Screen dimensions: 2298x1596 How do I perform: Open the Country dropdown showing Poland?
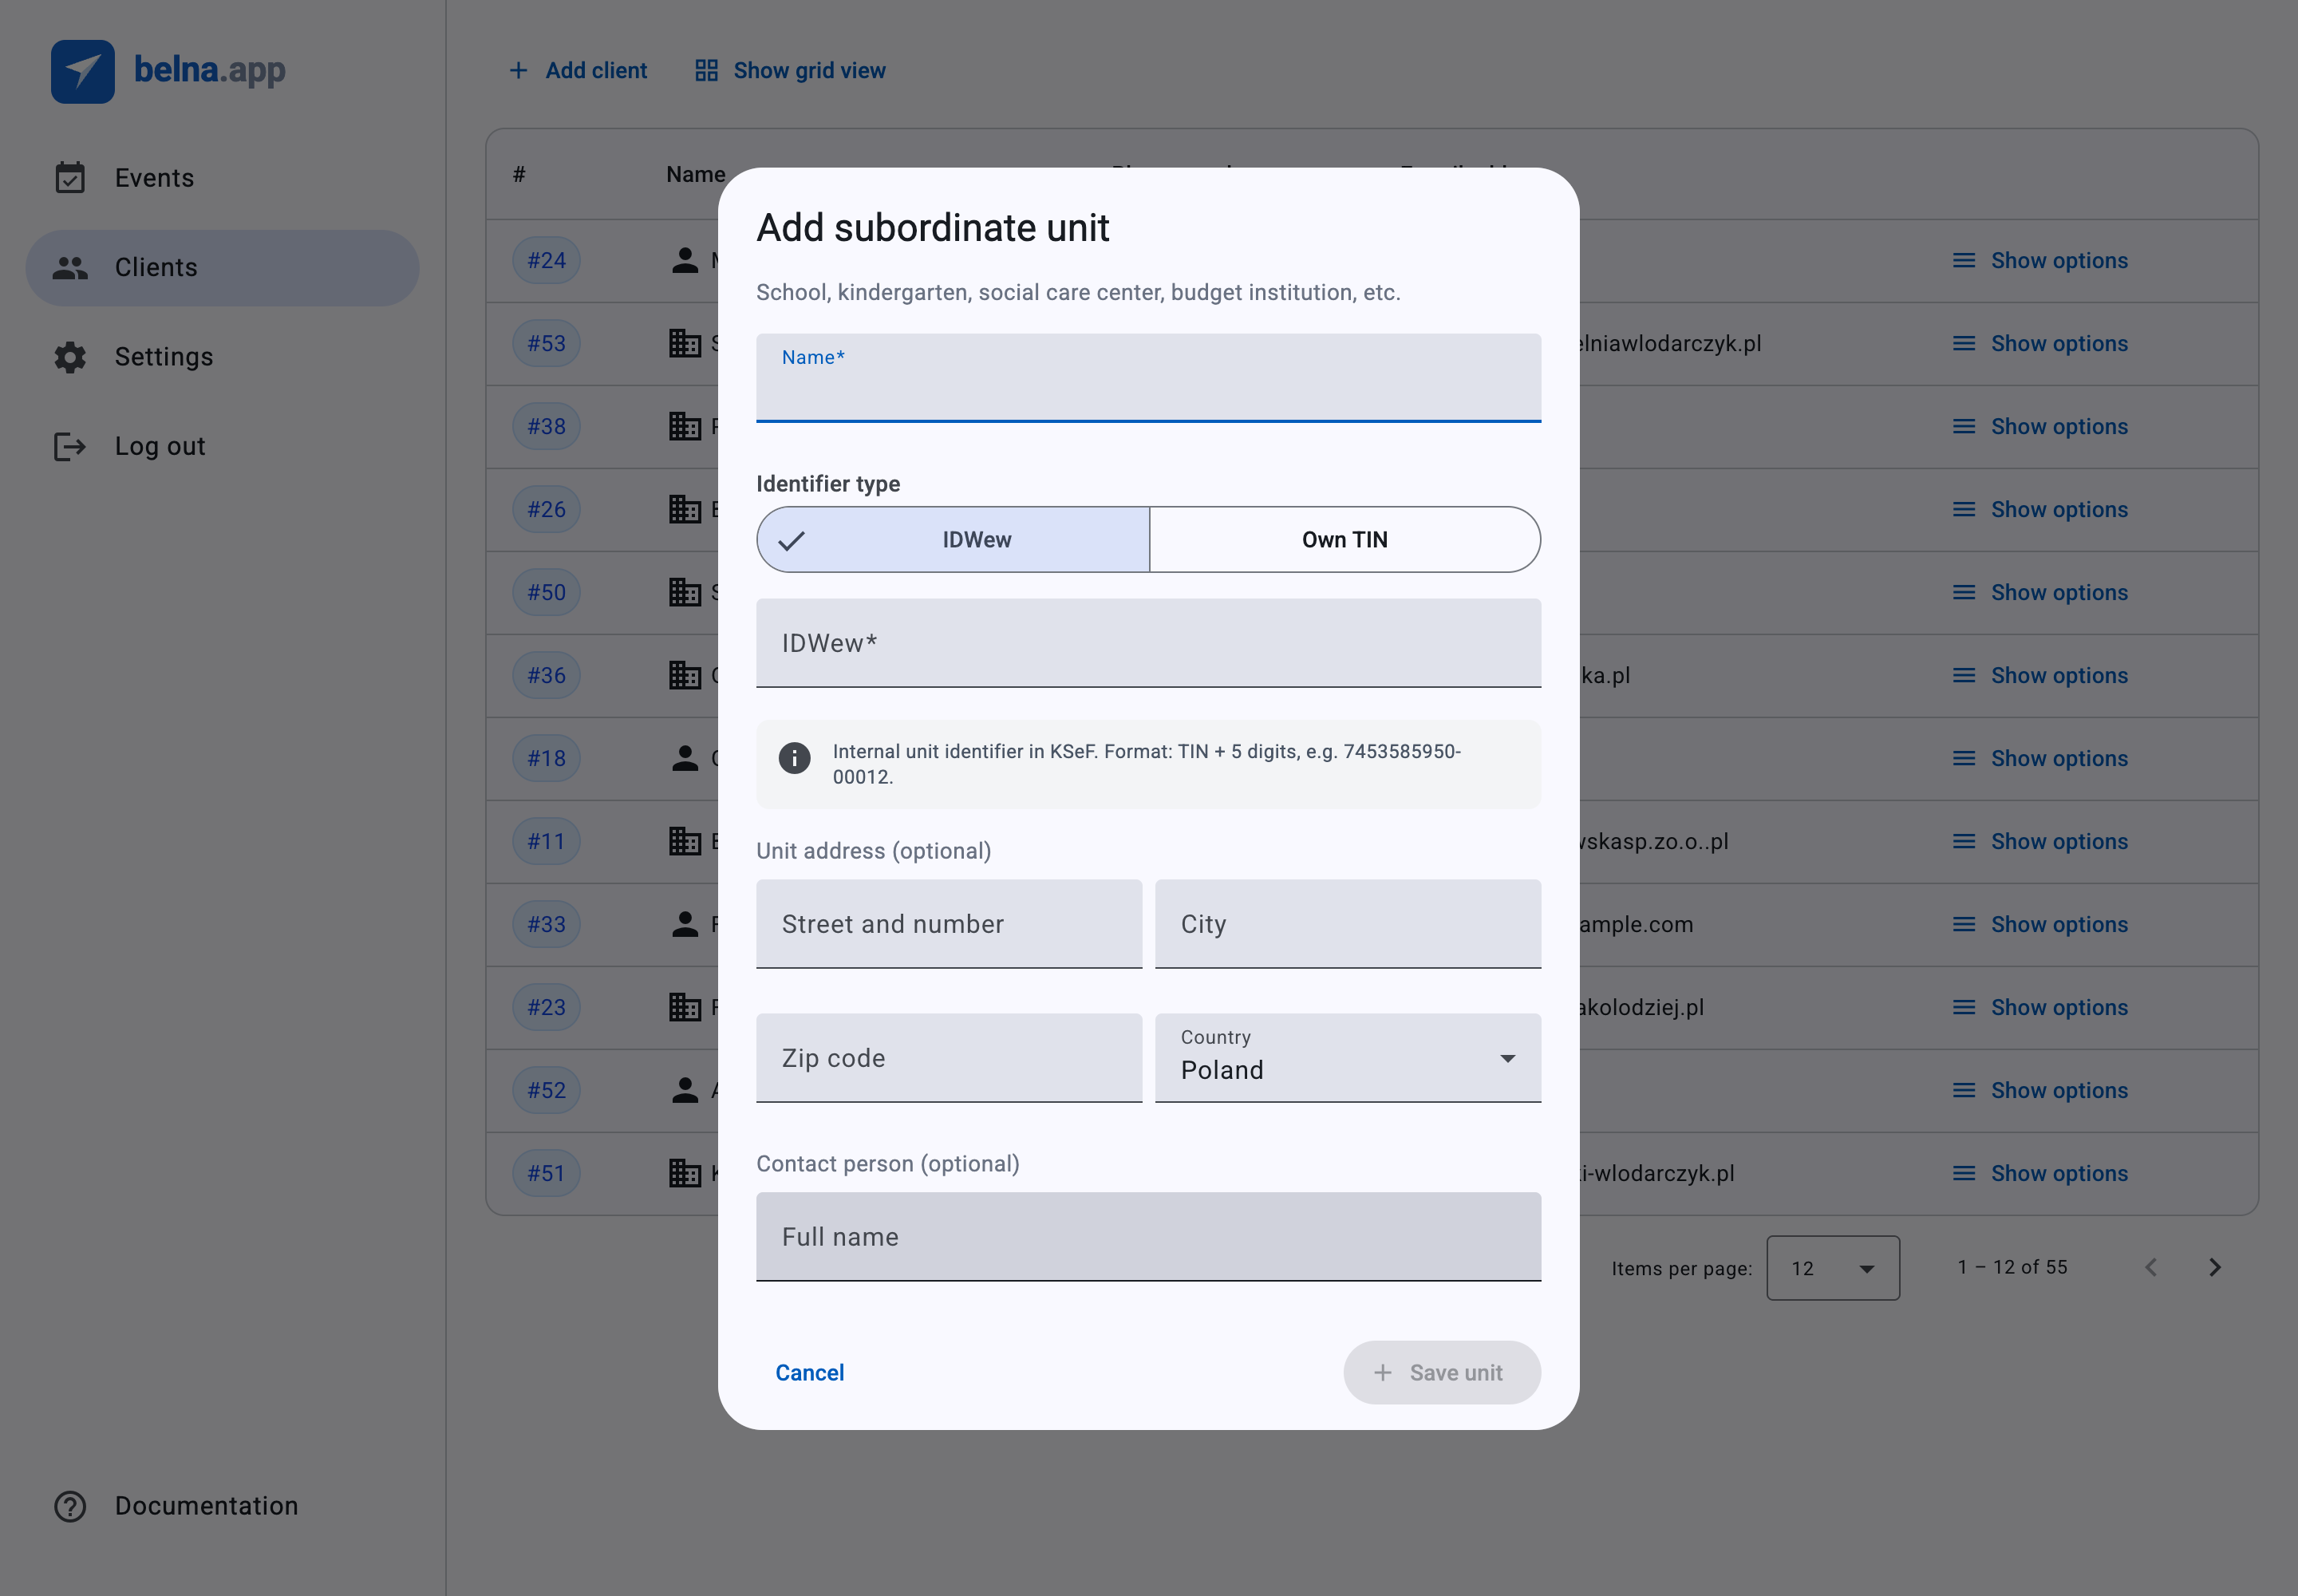[x=1348, y=1058]
